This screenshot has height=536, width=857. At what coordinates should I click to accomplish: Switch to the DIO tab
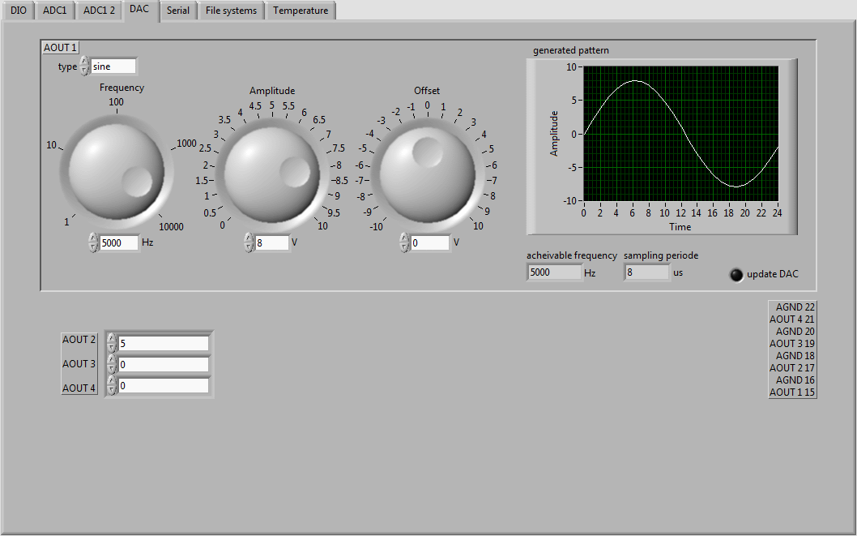pyautogui.click(x=18, y=11)
